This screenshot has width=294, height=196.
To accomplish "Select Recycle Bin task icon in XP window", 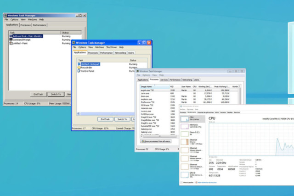I will tap(79, 67).
